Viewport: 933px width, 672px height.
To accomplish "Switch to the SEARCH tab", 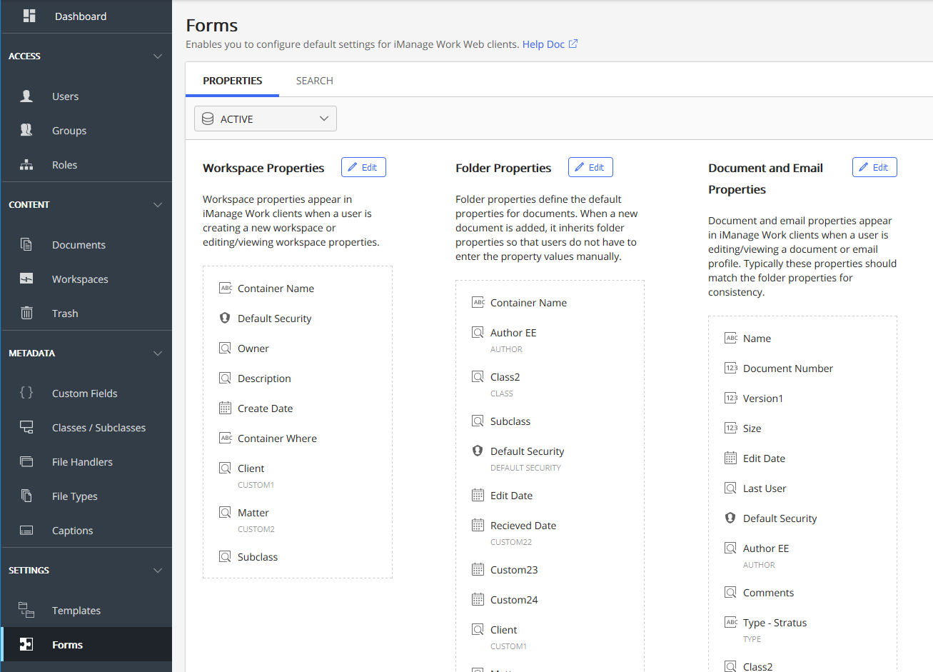I will 314,81.
